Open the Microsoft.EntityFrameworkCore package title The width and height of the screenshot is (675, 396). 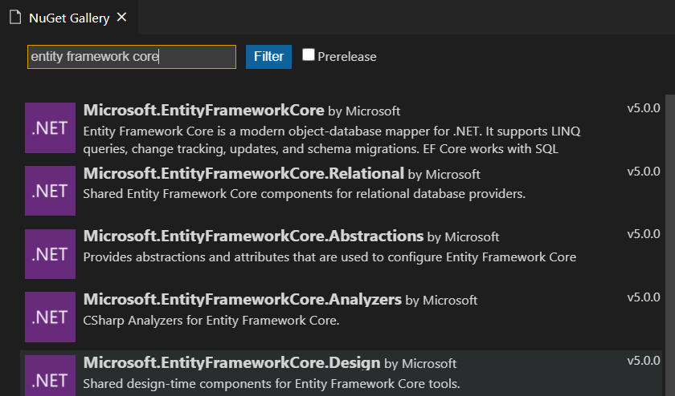[x=203, y=111]
